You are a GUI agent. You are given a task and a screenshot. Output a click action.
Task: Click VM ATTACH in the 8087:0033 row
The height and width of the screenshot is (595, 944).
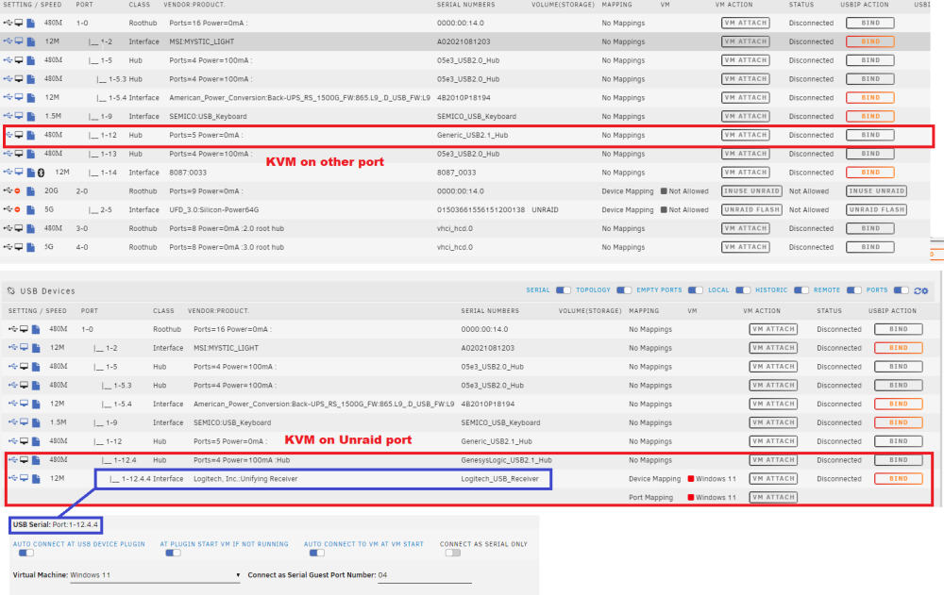746,172
